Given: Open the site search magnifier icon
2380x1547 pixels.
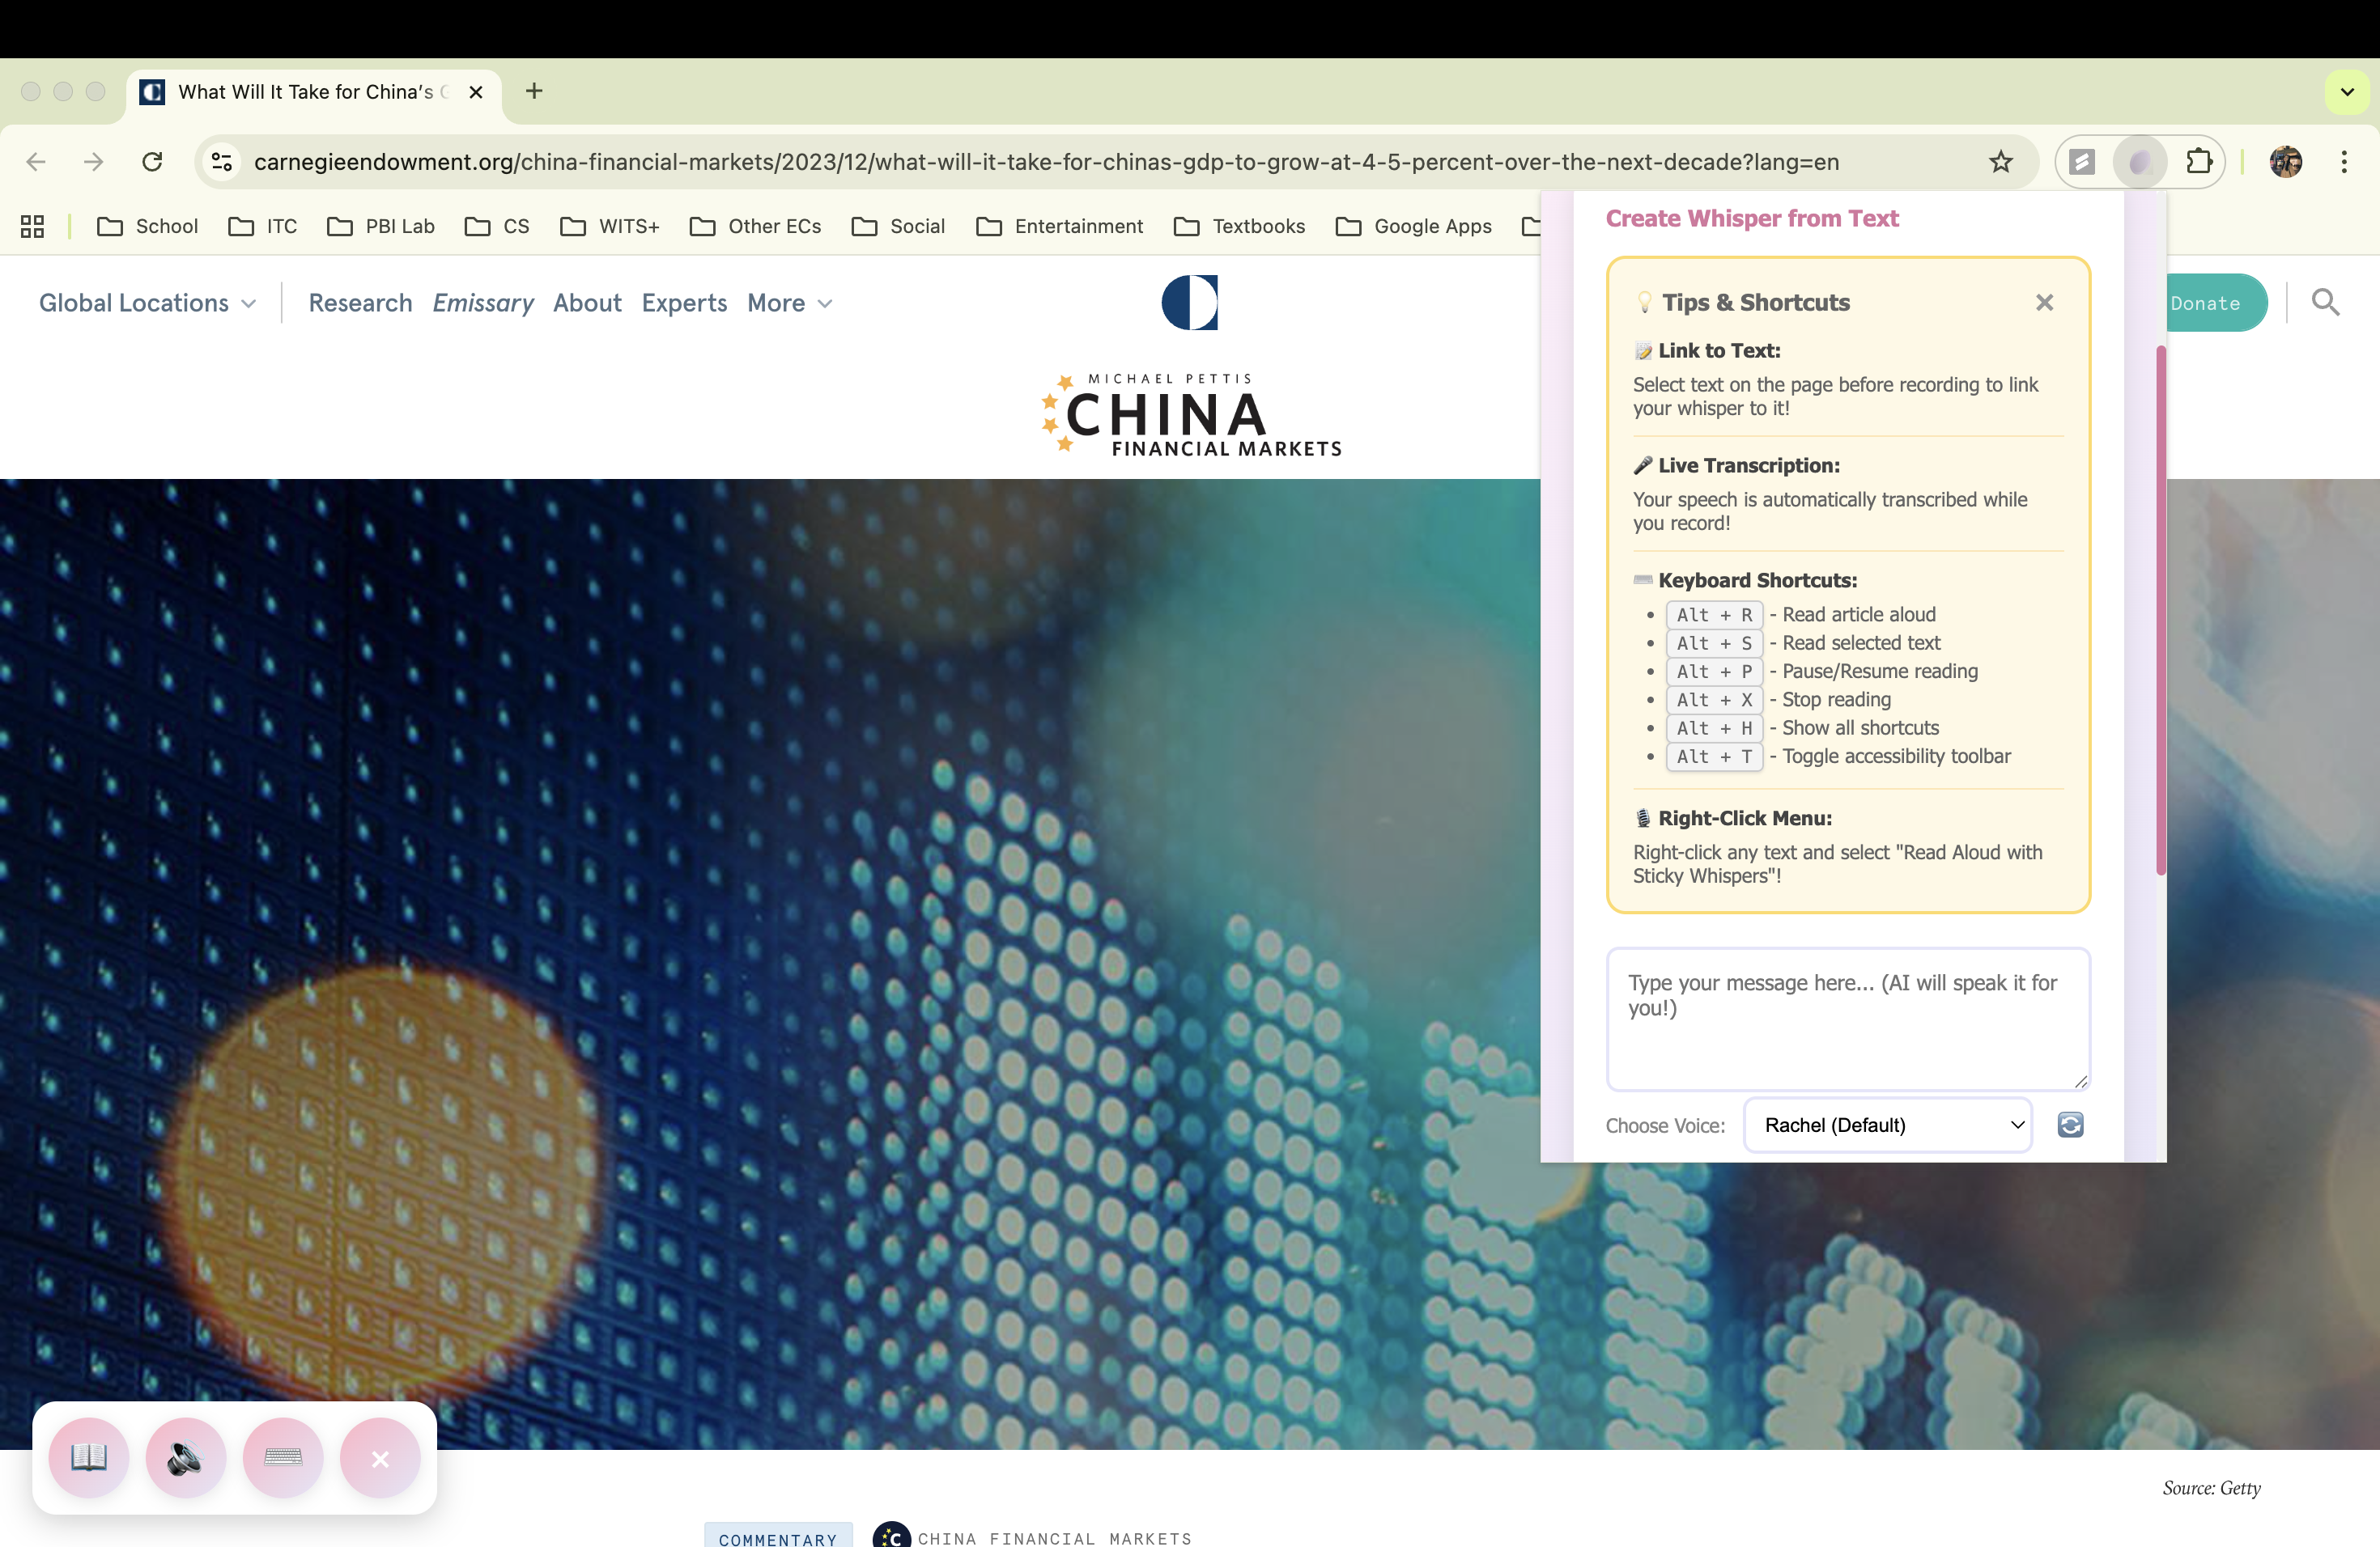Looking at the screenshot, I should pos(2325,302).
